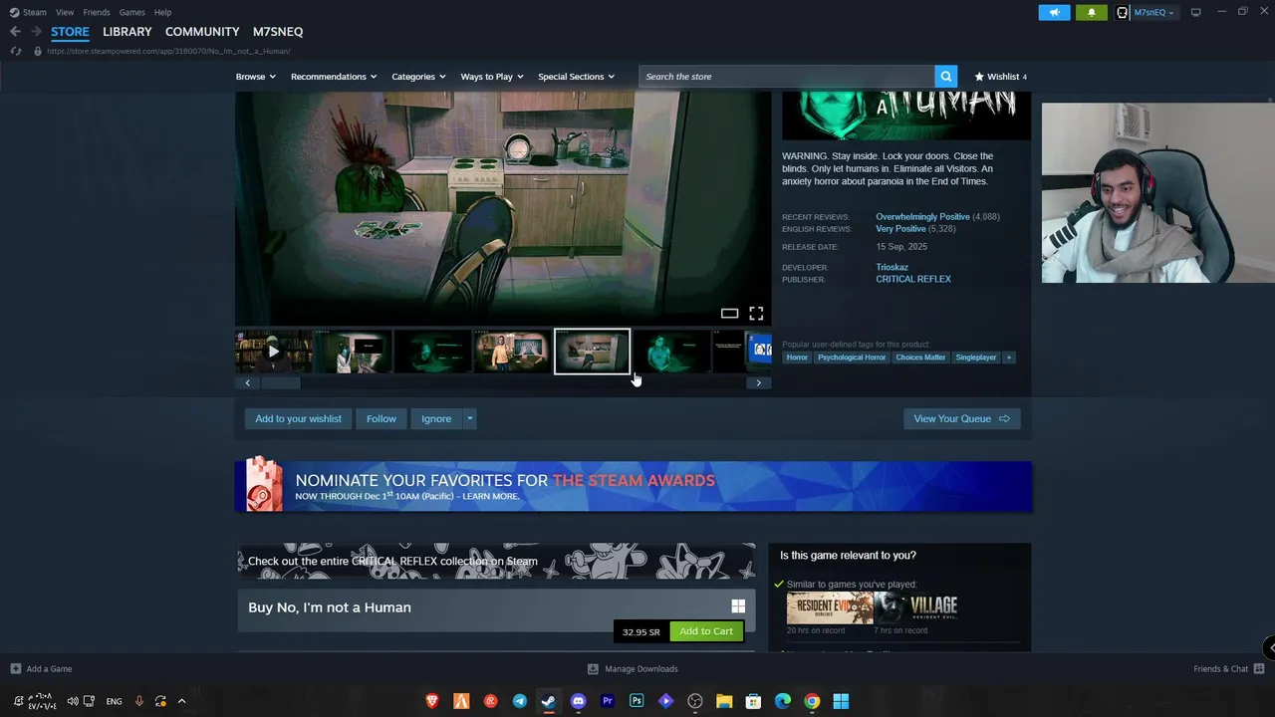Open Premiere Pro from the taskbar
This screenshot has height=717, width=1275.
pyautogui.click(x=608, y=701)
